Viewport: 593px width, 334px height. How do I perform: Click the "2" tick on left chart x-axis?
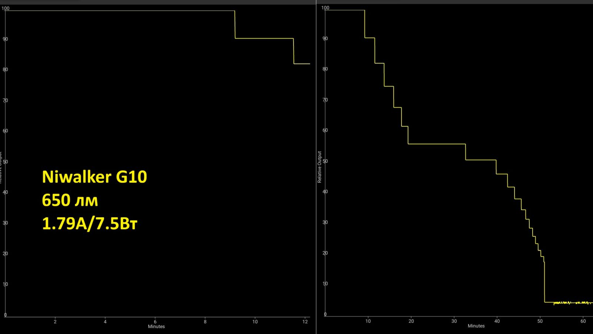pos(55,321)
